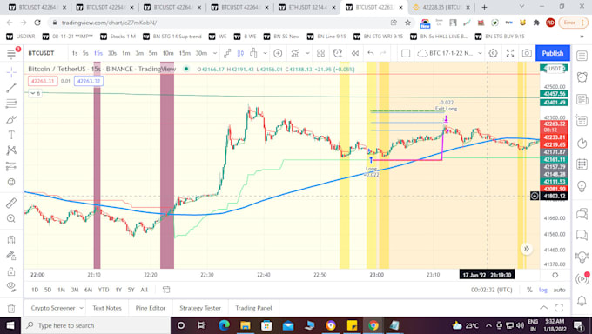Open the Text Notes tab
The image size is (592, 334).
pos(107,308)
